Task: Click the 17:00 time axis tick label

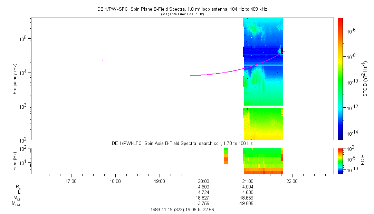Action: [71, 181]
